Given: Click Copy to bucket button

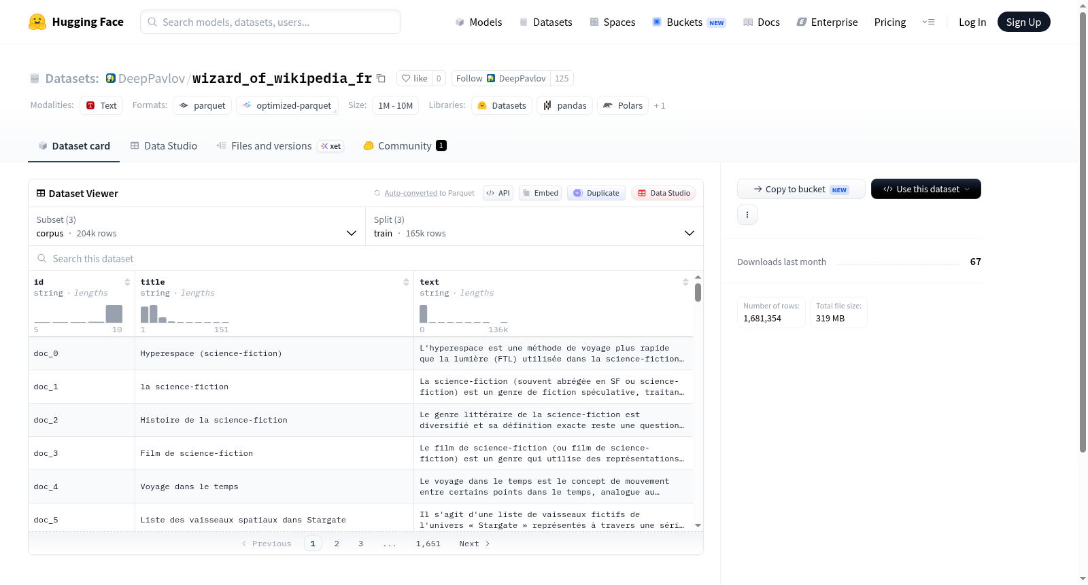Looking at the screenshot, I should pyautogui.click(x=801, y=189).
